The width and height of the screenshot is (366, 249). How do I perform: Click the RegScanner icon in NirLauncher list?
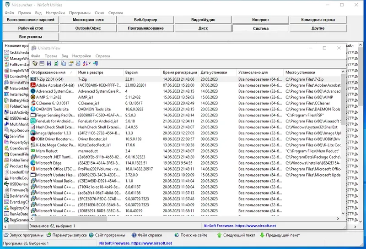(x=6, y=220)
